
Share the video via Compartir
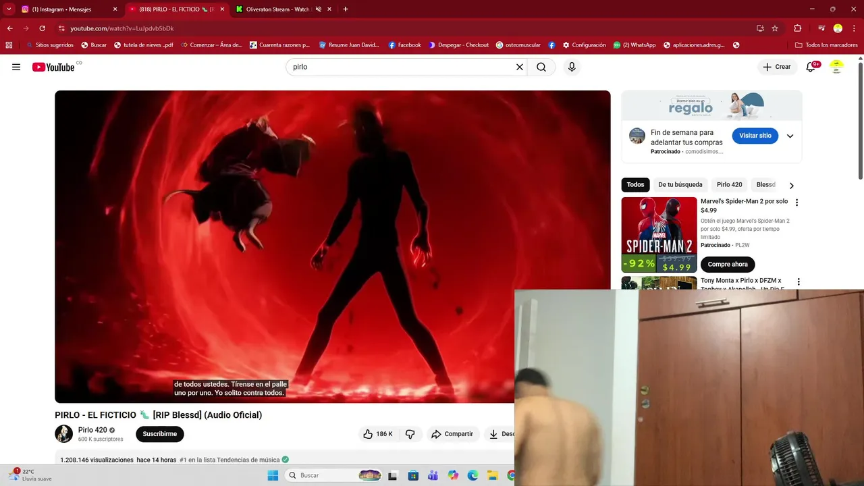pos(452,434)
